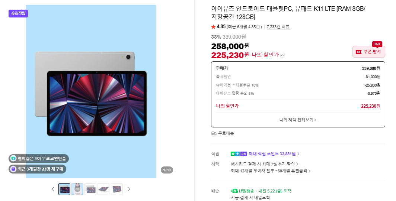Show previous thumbnails with left arrow
396x201 pixels.
click(x=53, y=189)
